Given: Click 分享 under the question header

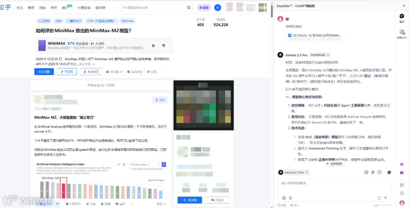Looking at the screenshot, I should pyautogui.click(x=151, y=72).
